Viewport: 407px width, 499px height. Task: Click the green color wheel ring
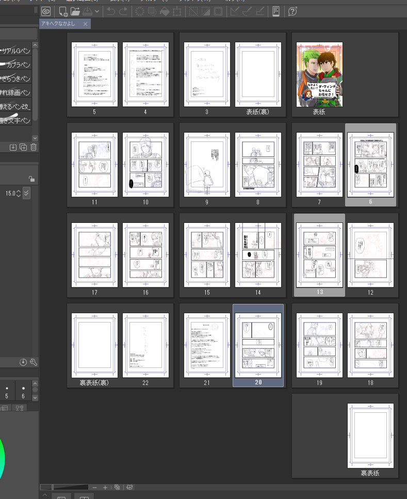[x=3, y=458]
